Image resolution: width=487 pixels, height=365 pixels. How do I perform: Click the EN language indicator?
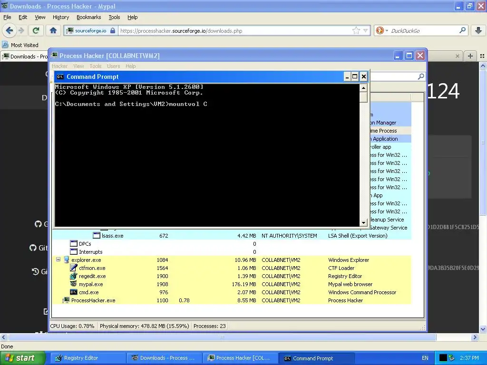click(x=425, y=358)
